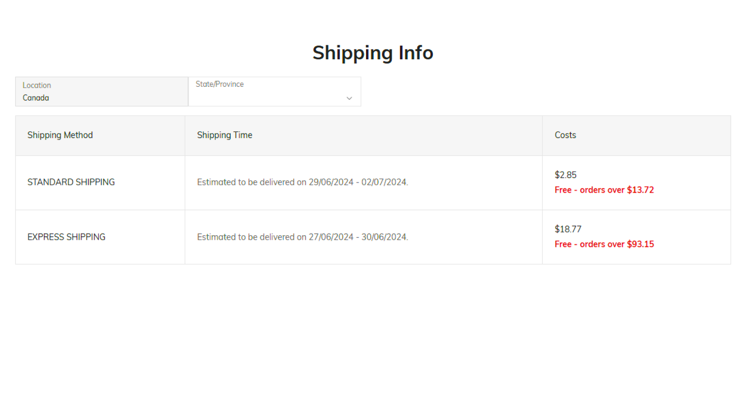Screen dimensions: 747x420
Task: Click the $2.85 standard shipping cost
Action: (x=565, y=175)
